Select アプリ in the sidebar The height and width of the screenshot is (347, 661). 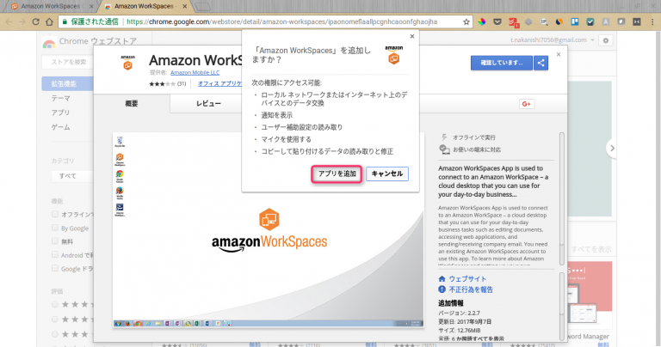(60, 113)
